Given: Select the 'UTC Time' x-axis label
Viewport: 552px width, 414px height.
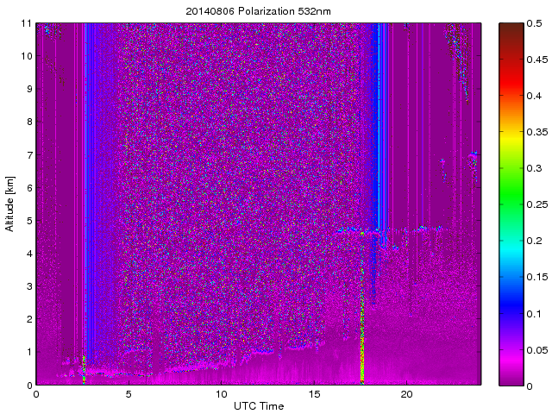Looking at the screenshot, I should point(258,405).
